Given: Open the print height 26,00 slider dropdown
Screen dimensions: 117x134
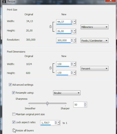Looking at the screenshot, I should coord(75,31).
